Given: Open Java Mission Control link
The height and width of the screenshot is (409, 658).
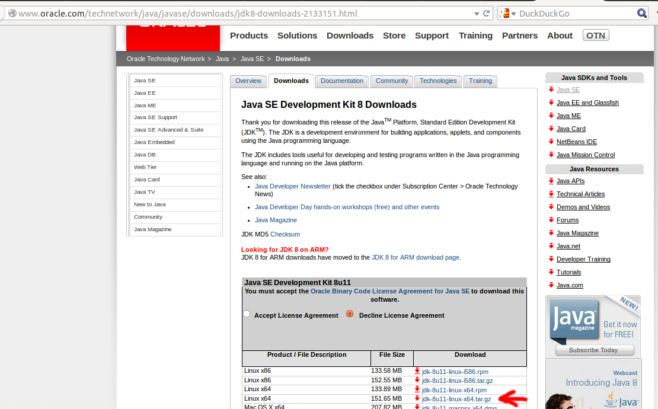Looking at the screenshot, I should click(x=586, y=155).
